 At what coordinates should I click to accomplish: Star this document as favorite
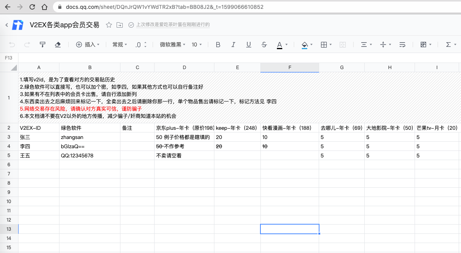(x=109, y=25)
